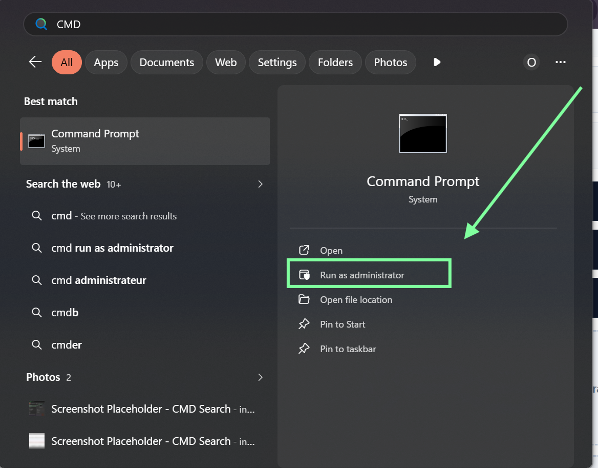Click the dark thumbnail of first photo result
Image resolution: width=598 pixels, height=468 pixels.
click(37, 409)
